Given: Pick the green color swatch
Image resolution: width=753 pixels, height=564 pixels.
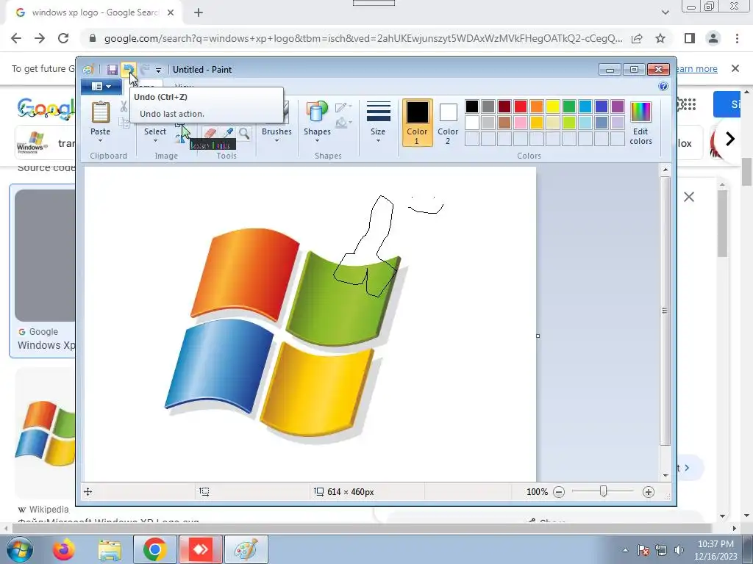Looking at the screenshot, I should pyautogui.click(x=569, y=106).
